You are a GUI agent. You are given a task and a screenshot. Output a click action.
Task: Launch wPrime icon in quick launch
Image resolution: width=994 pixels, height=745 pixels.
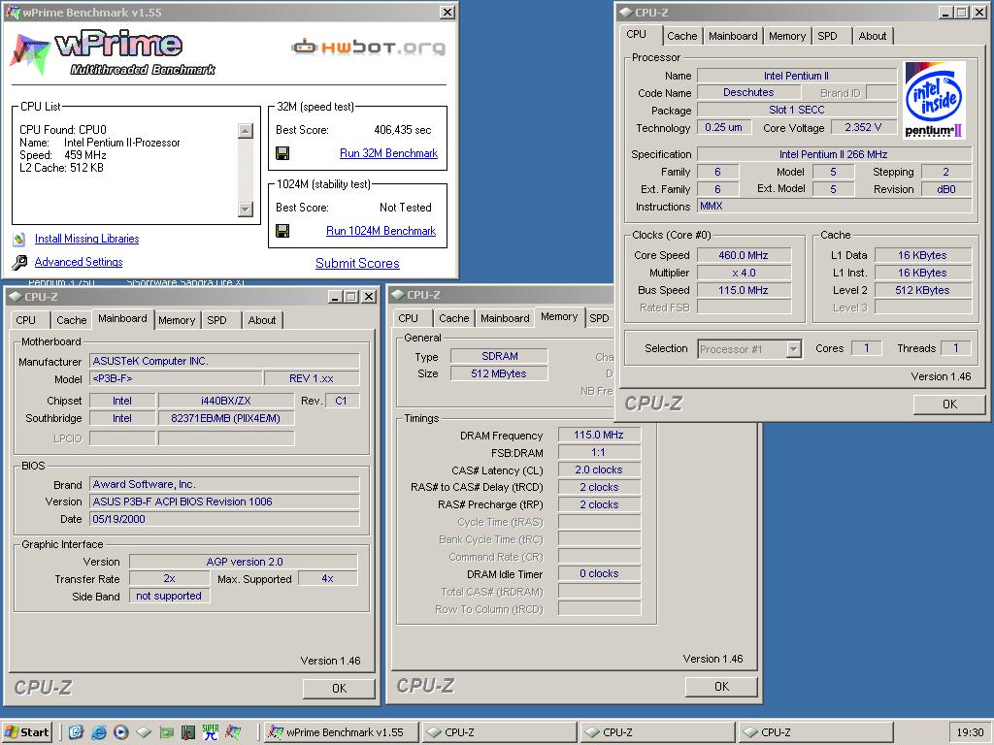[x=233, y=732]
